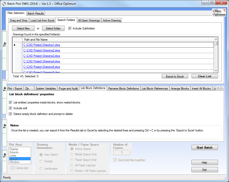Viewport: 229px width, 182px height.
Task: Click the Select files button
Action: 23,28
